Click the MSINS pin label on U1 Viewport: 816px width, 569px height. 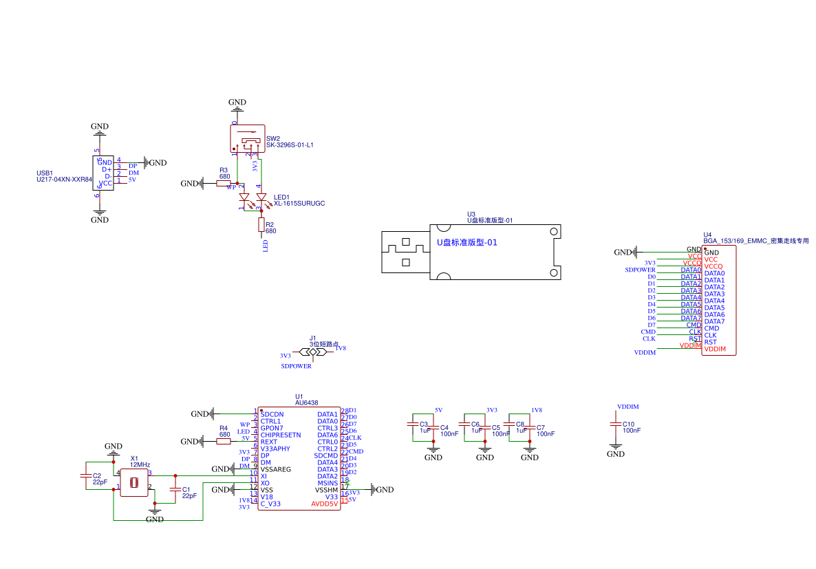tap(328, 483)
